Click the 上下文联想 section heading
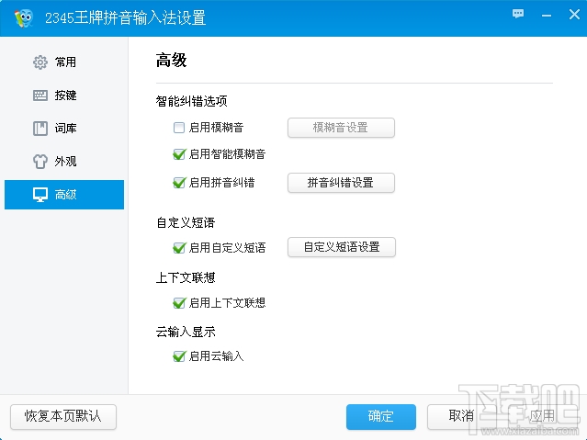Screen dimensions: 587x440 186,277
